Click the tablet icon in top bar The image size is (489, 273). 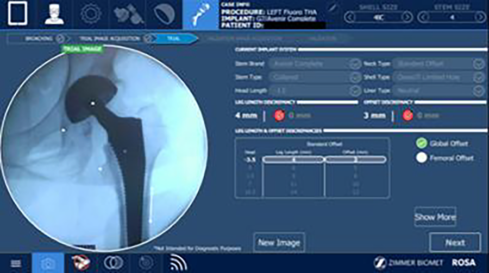click(17, 14)
